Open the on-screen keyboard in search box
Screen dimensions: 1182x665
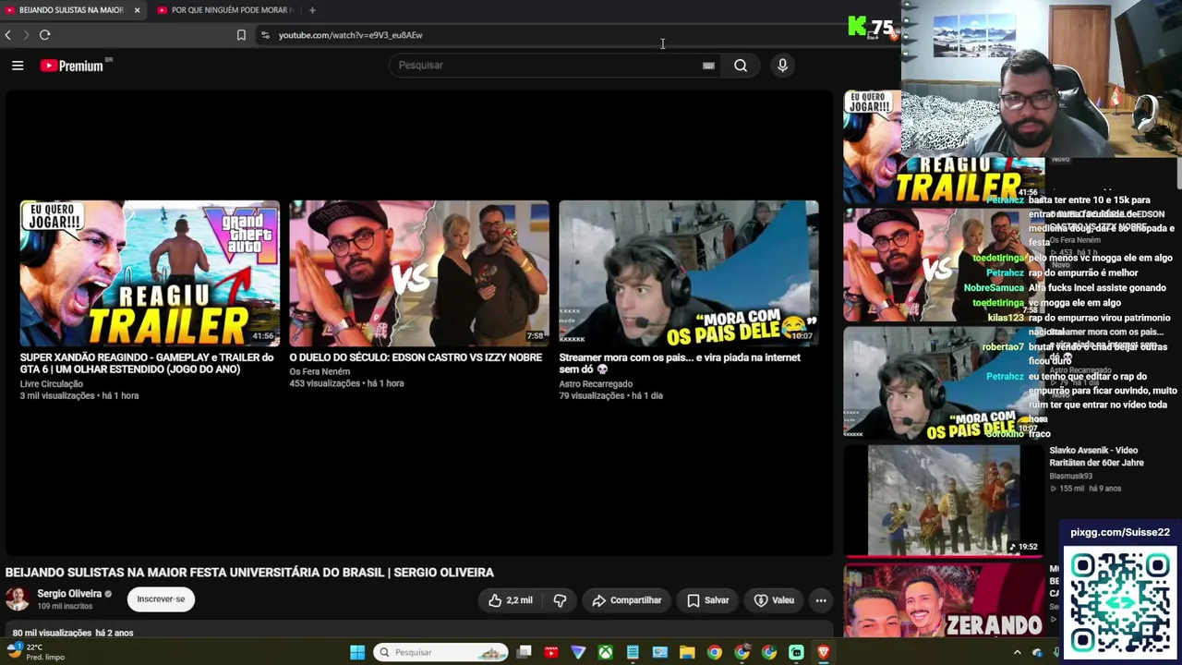coord(708,66)
